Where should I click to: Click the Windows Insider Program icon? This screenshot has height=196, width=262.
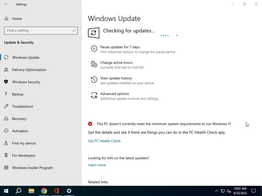(6, 168)
